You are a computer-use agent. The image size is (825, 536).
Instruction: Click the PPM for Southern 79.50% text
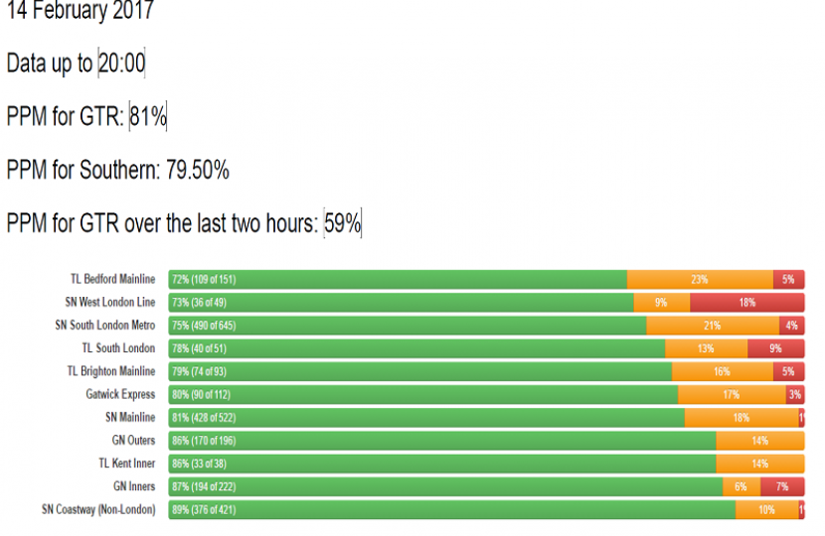pos(117,171)
